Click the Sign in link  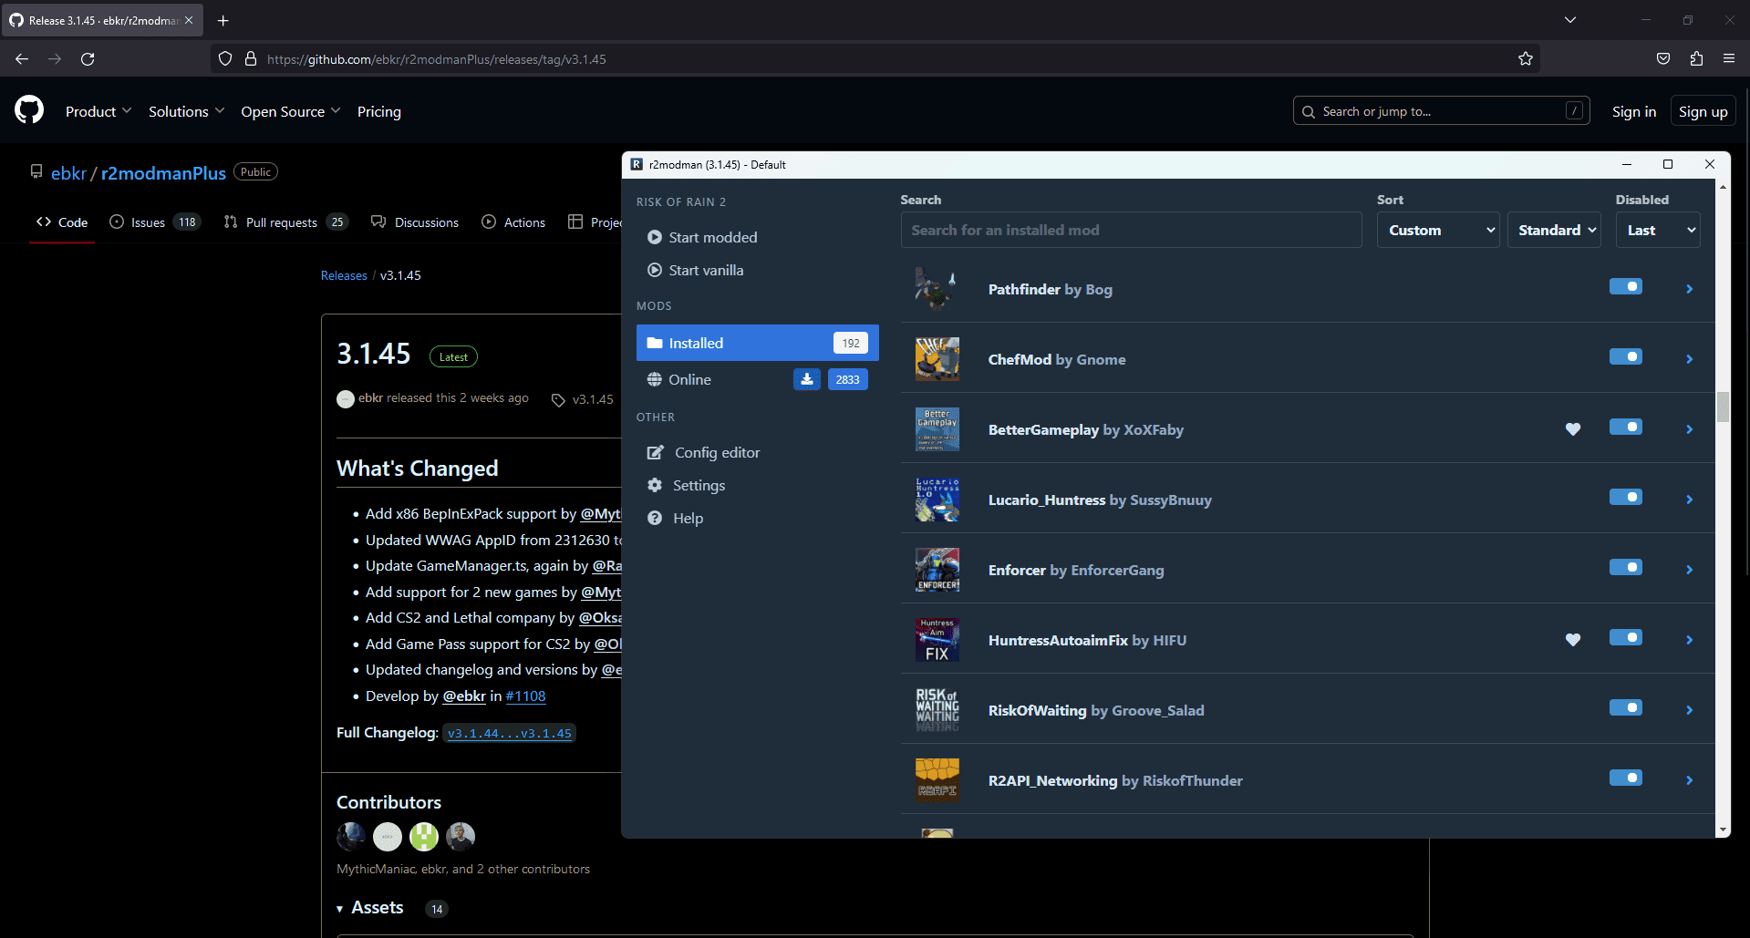click(1634, 111)
